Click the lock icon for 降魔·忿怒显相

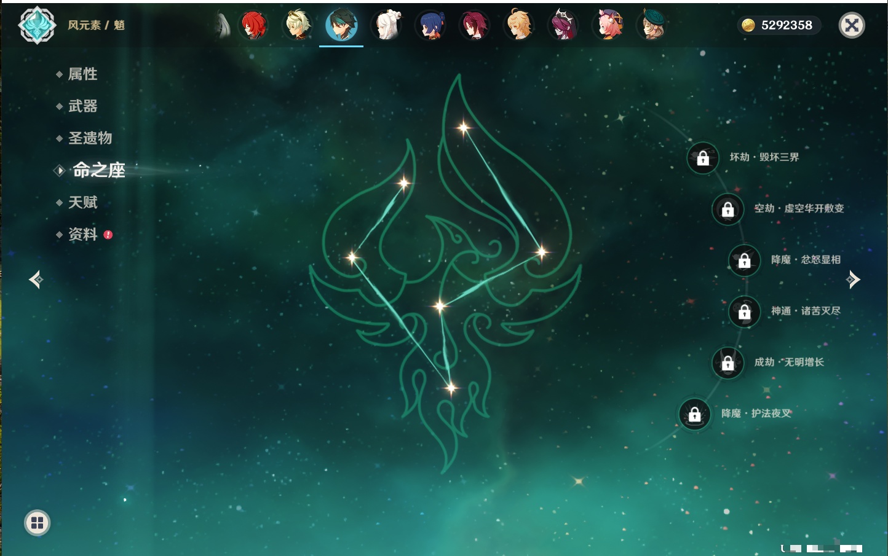pos(744,260)
